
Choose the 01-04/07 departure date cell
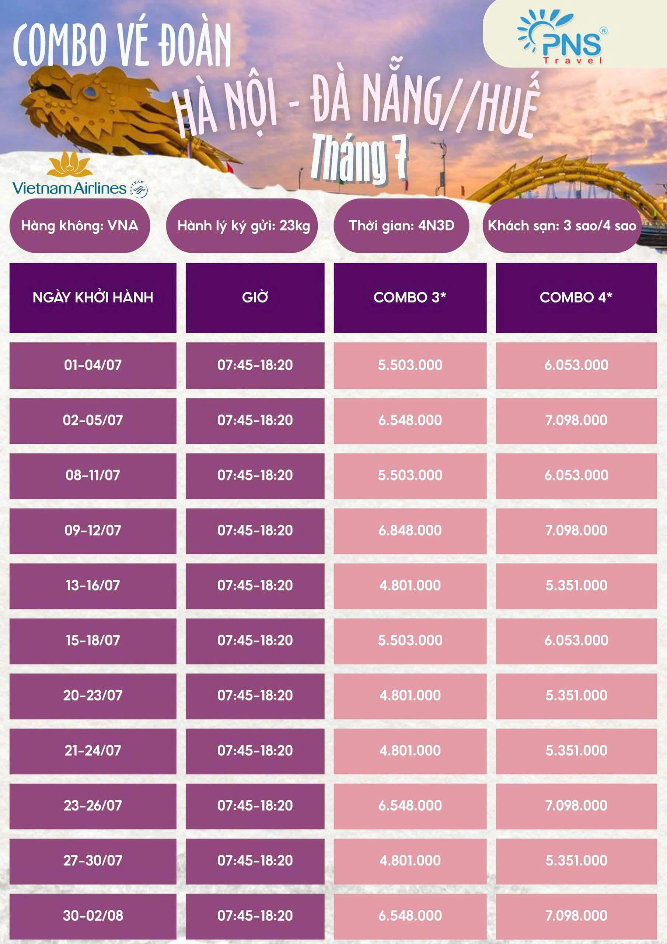tap(93, 365)
